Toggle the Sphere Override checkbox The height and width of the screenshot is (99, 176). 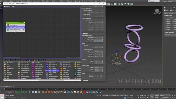[x=83, y=10]
